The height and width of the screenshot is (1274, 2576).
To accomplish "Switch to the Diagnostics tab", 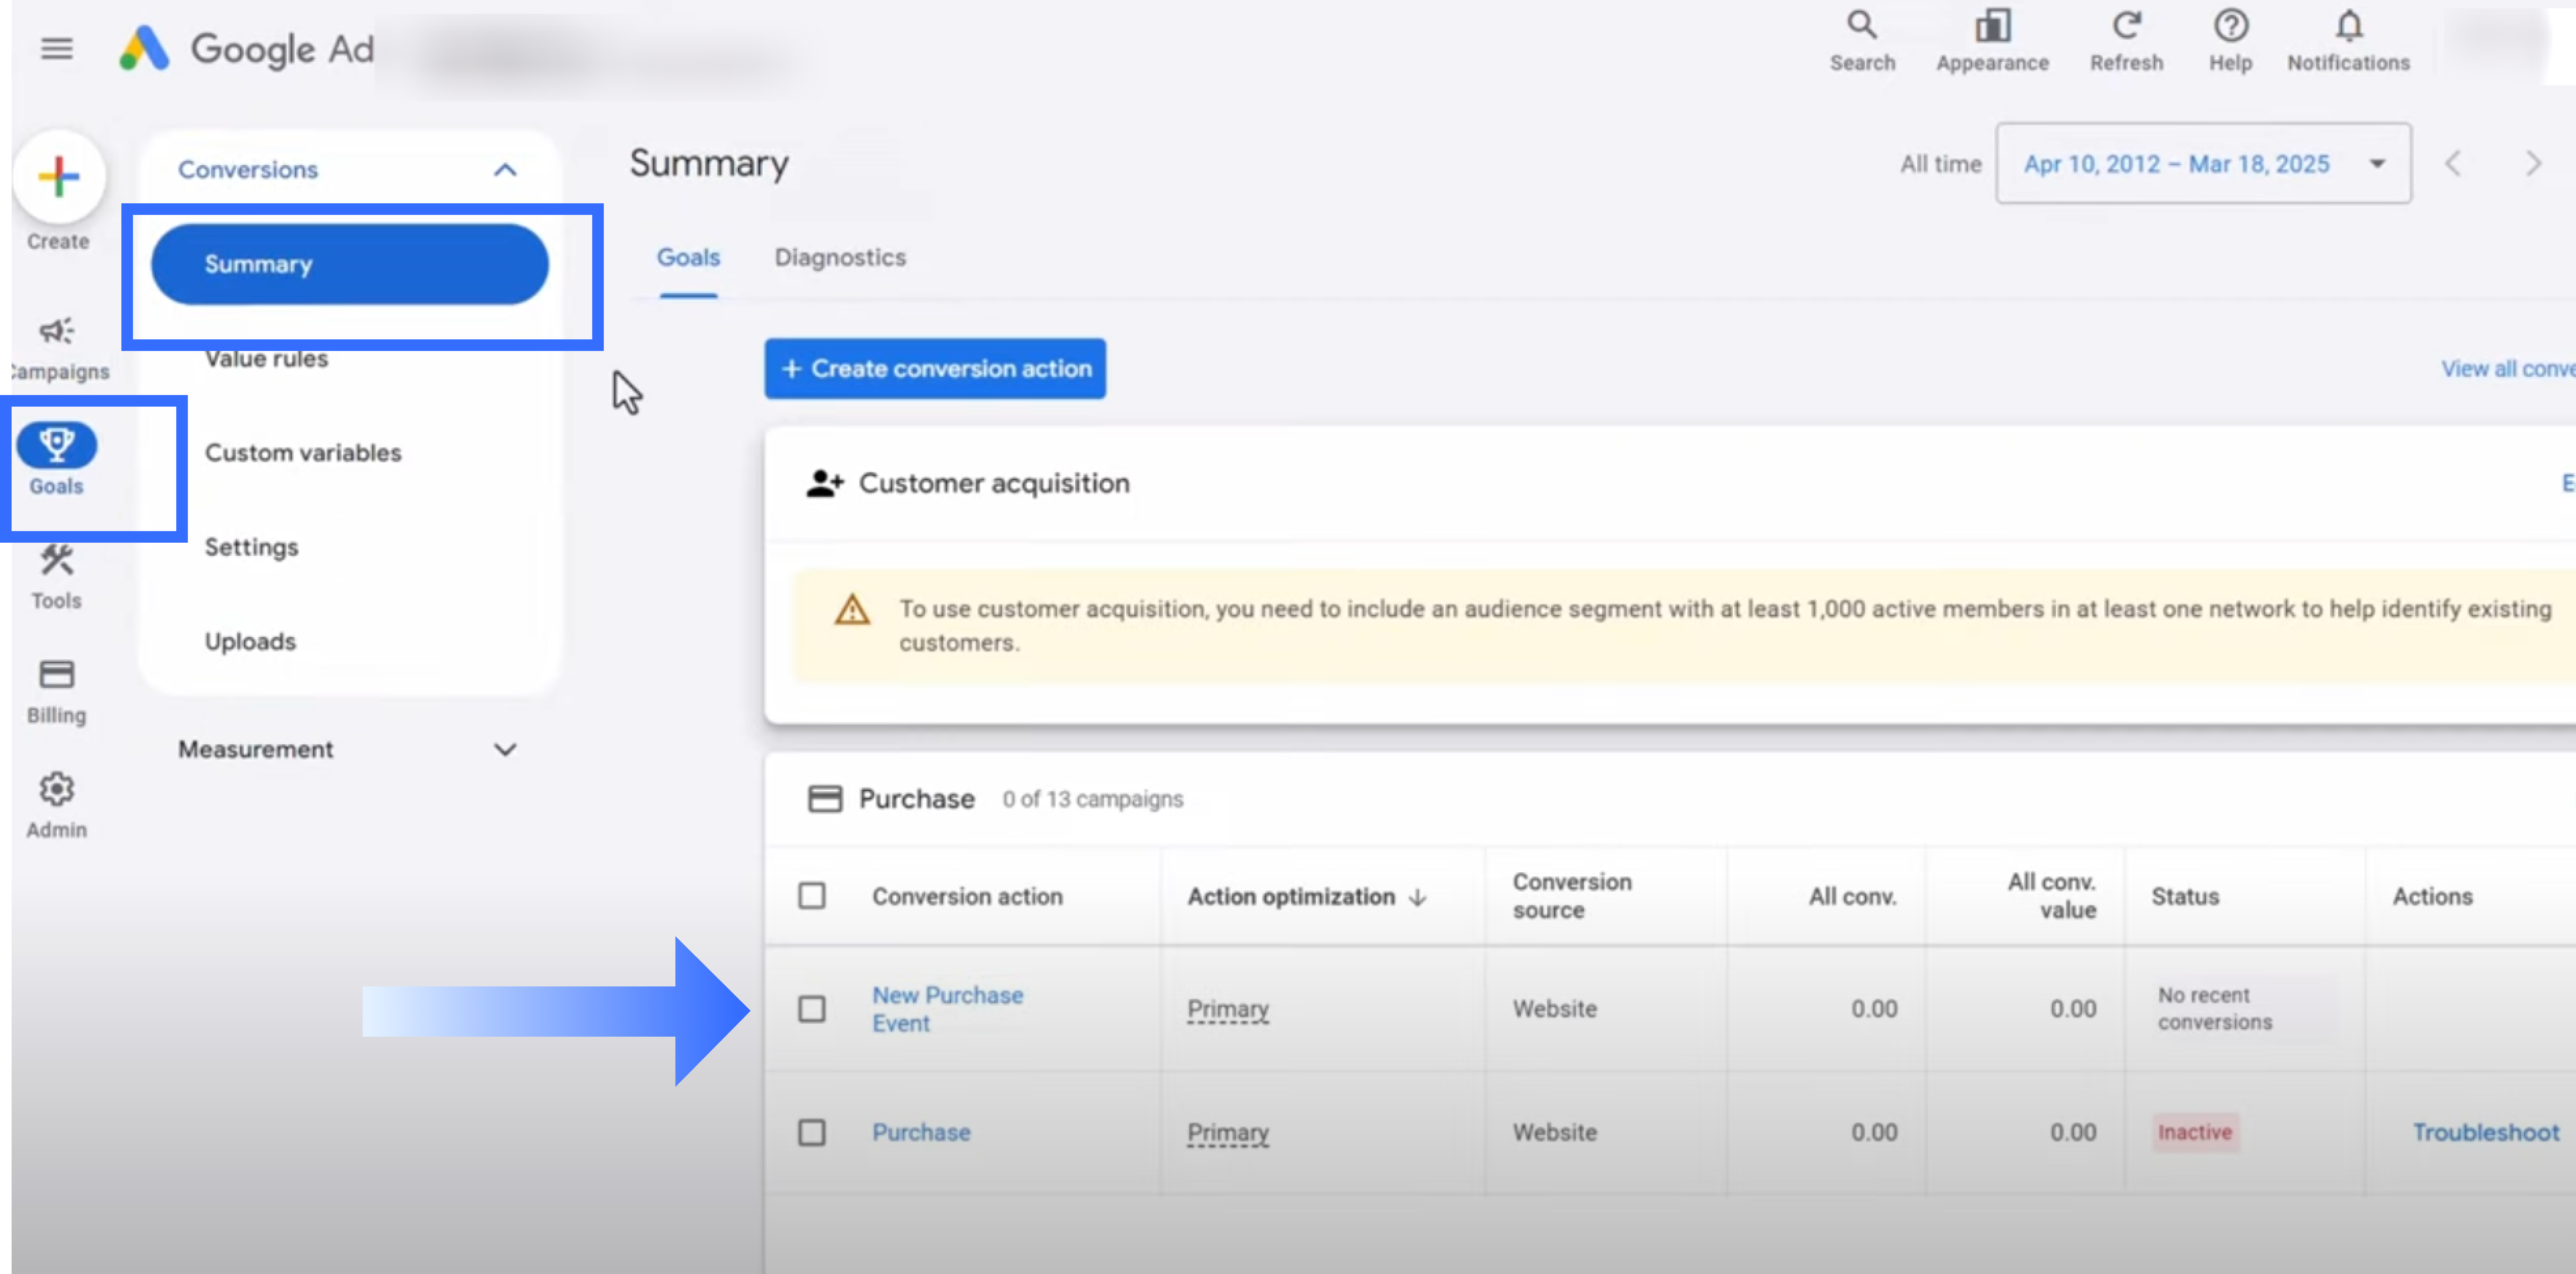I will tap(840, 258).
